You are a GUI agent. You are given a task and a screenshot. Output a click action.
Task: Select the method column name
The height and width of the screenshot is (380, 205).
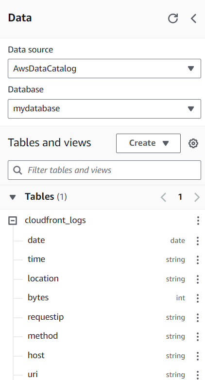43,336
